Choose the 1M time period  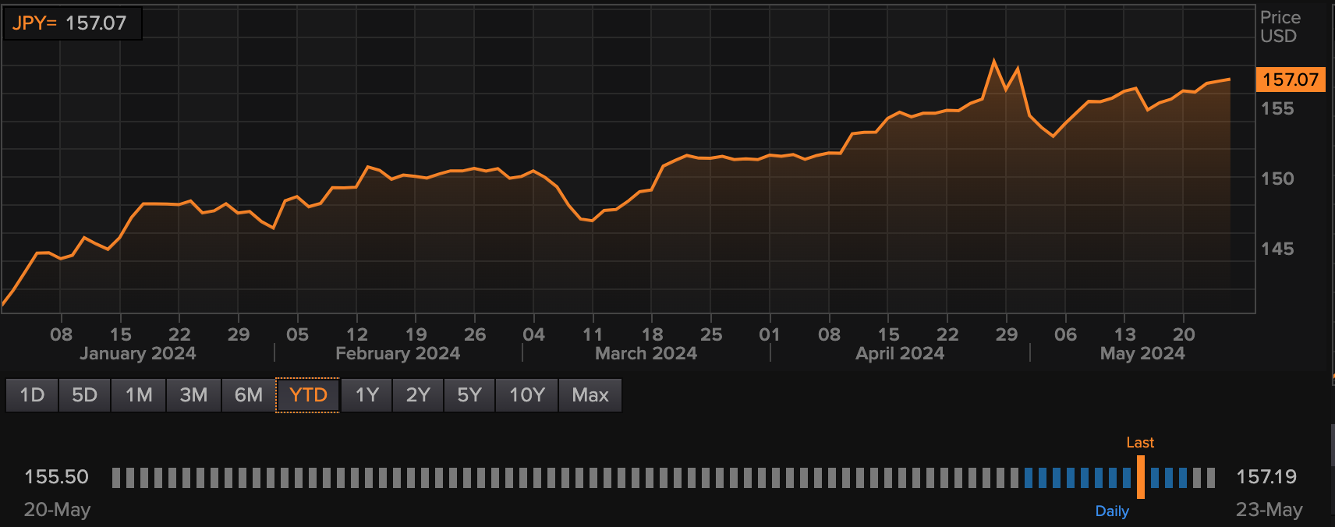139,395
